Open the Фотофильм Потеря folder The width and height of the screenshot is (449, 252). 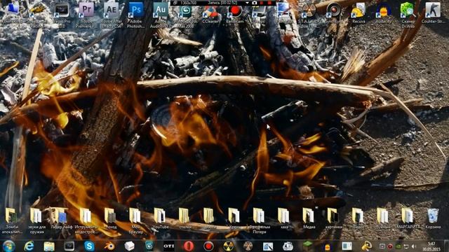click(x=260, y=220)
